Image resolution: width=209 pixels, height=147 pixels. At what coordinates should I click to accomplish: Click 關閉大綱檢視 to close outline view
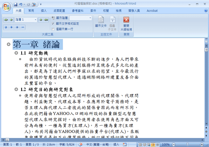point(126,24)
